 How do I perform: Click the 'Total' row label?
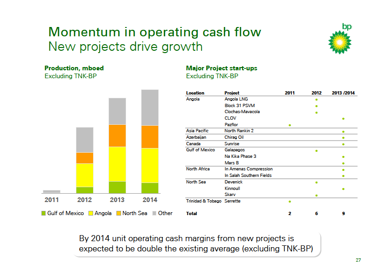click(191, 213)
